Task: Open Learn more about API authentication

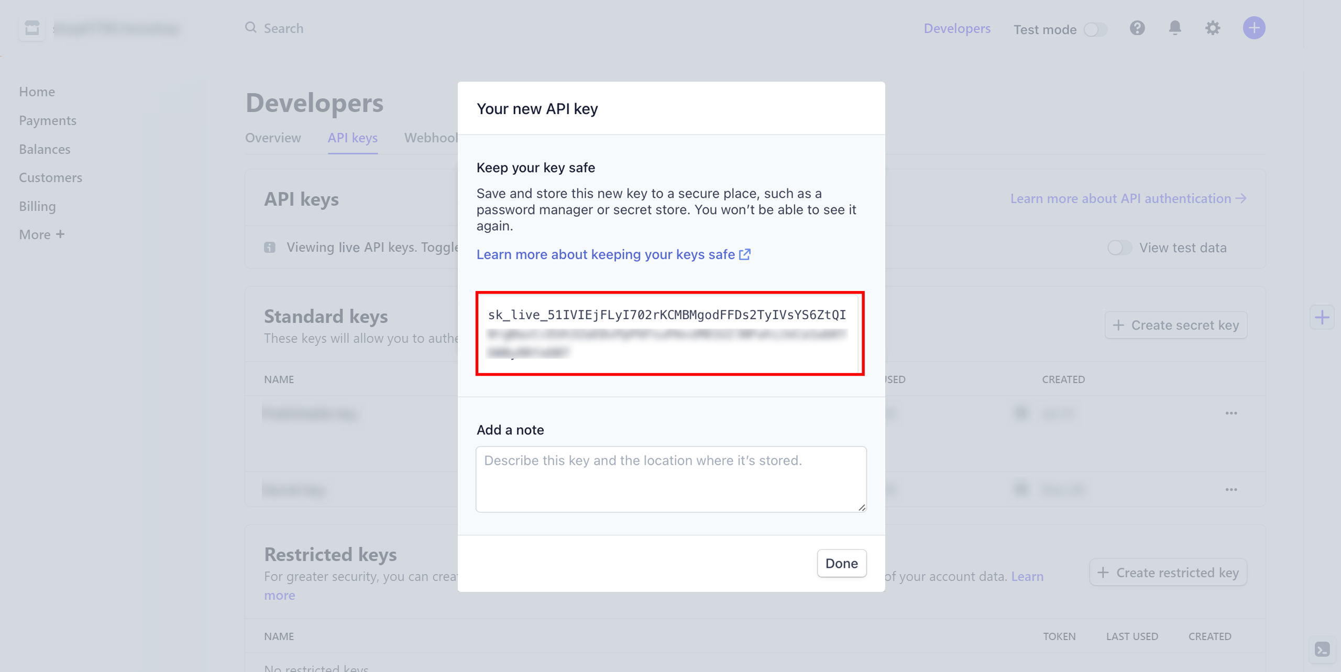Action: (1128, 198)
